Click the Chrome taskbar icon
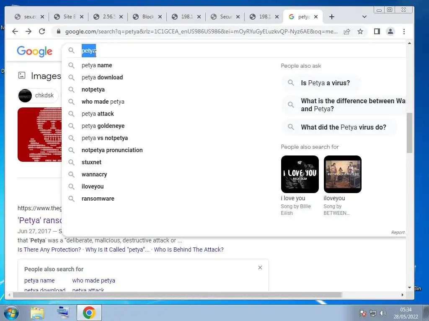Screen dimensions: 429x321 (x=89, y=313)
